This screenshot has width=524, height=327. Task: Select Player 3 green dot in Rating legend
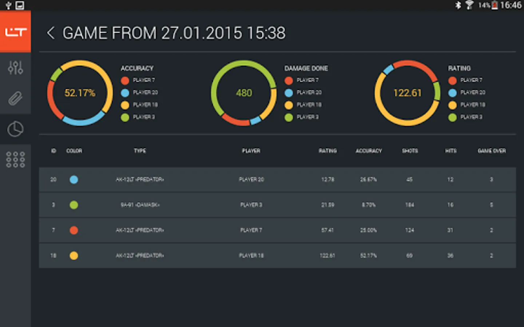click(x=452, y=117)
